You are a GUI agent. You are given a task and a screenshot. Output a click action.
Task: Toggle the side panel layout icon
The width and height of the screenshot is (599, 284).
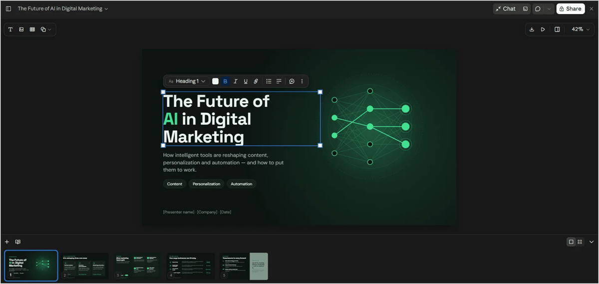(557, 29)
